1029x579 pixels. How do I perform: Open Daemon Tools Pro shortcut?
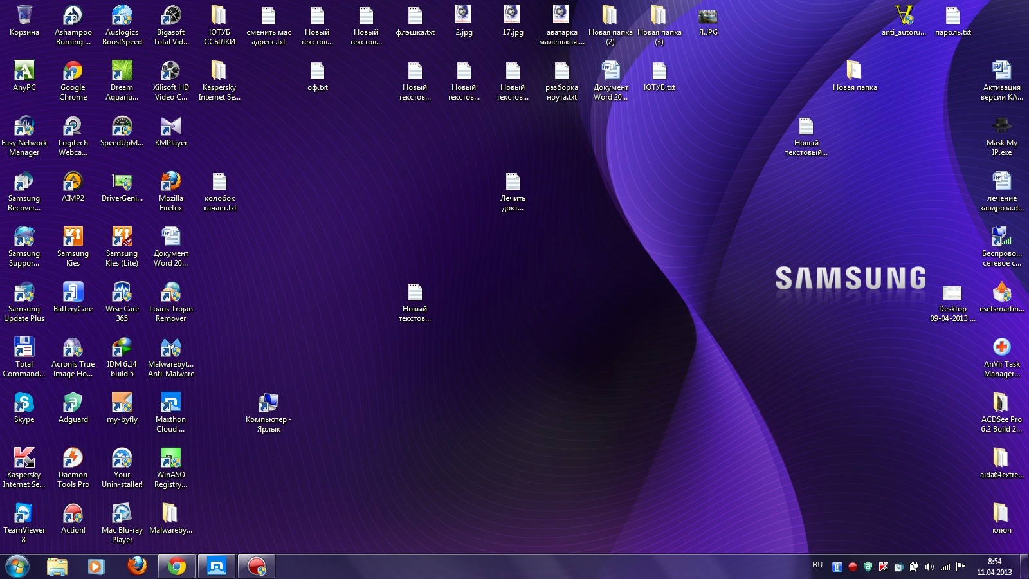click(x=73, y=468)
